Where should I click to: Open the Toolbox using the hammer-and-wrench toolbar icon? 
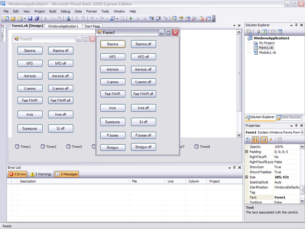(x=194, y=18)
